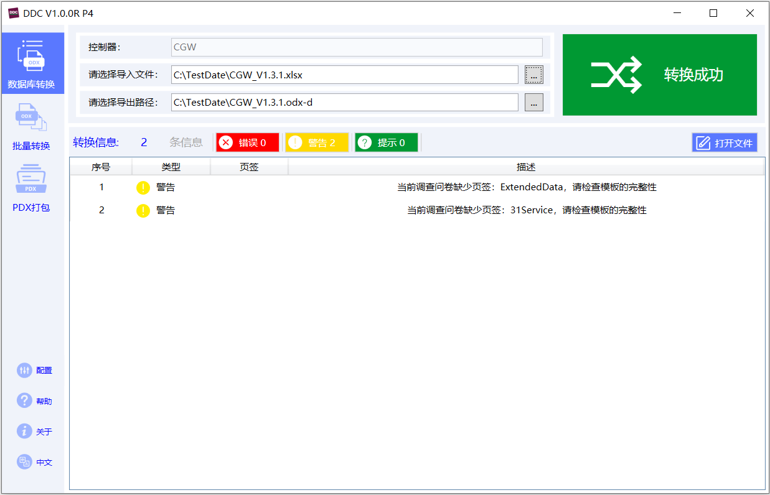Screen dimensions: 770x495
Task: Click the red X error icon
Action: pyautogui.click(x=226, y=142)
